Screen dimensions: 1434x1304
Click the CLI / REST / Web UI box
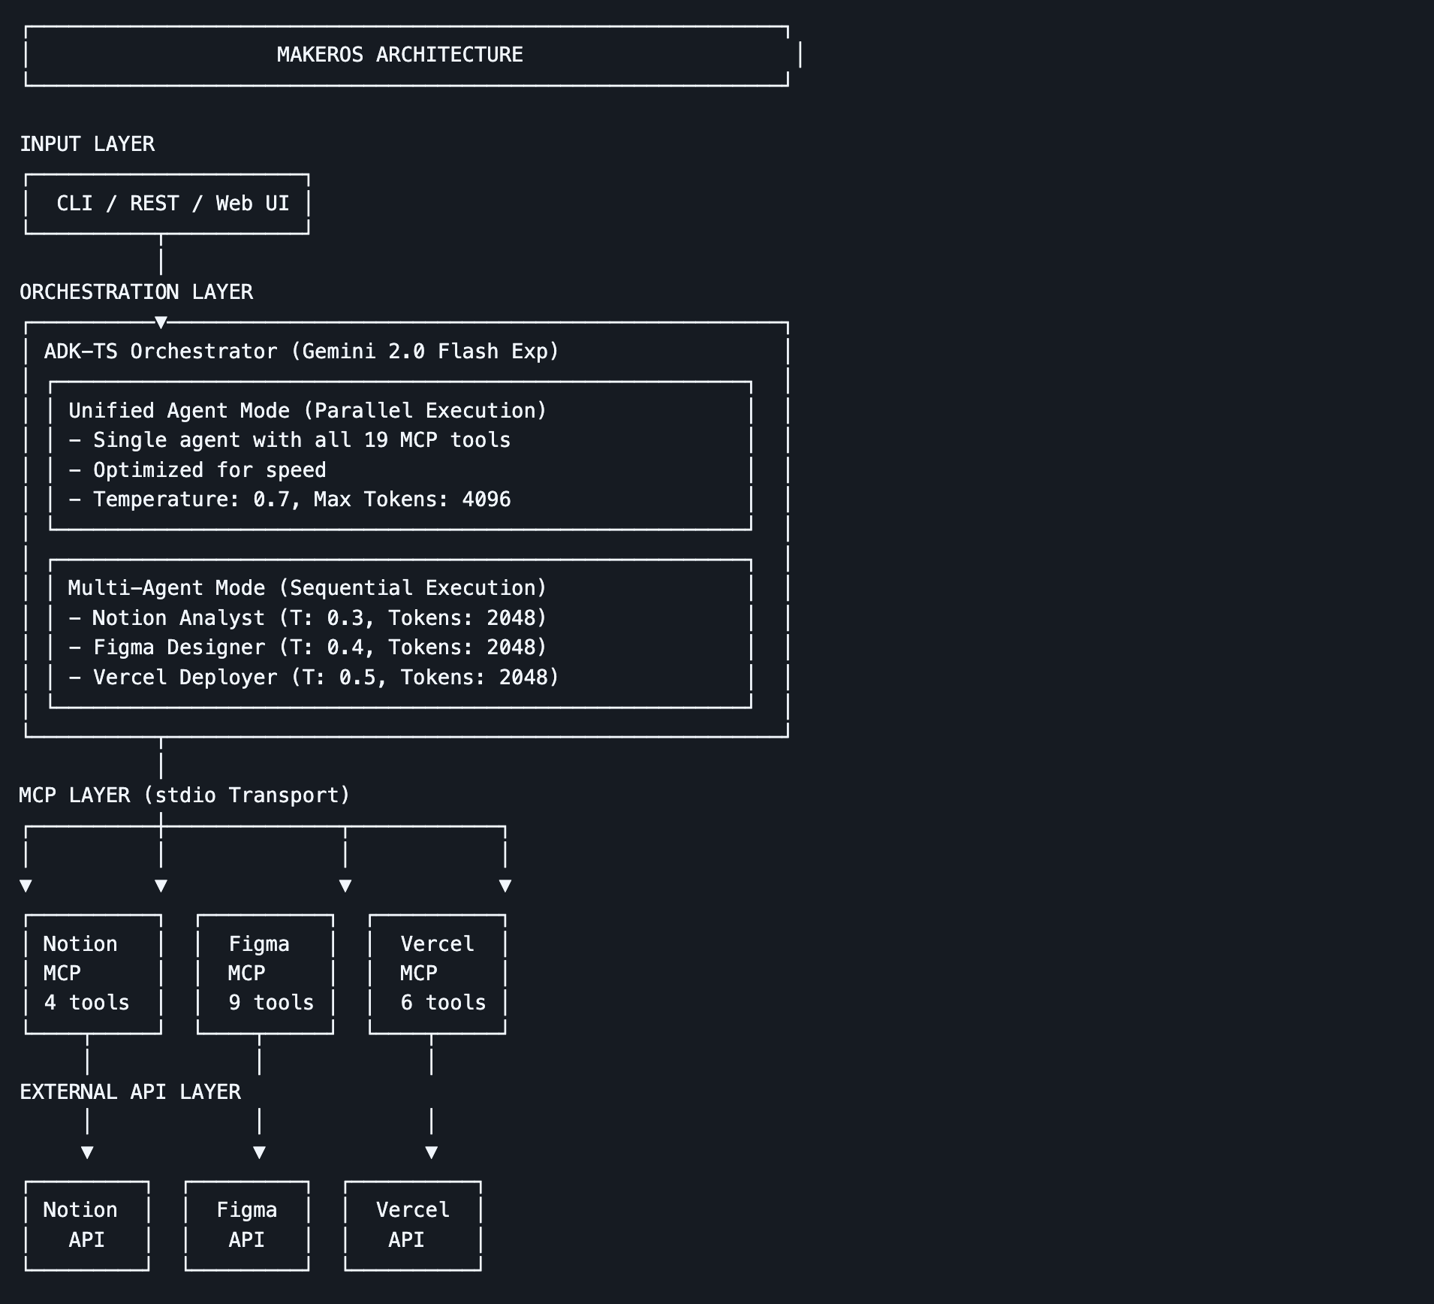pos(167,204)
